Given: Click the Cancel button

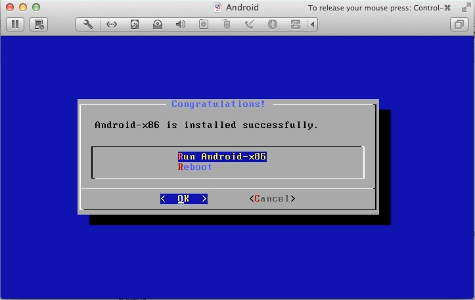Looking at the screenshot, I should pyautogui.click(x=272, y=199).
